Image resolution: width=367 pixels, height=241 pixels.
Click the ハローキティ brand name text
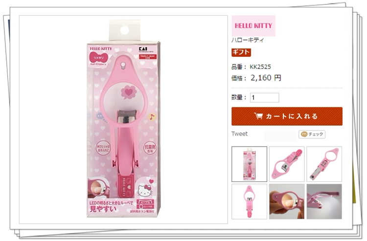coord(248,40)
